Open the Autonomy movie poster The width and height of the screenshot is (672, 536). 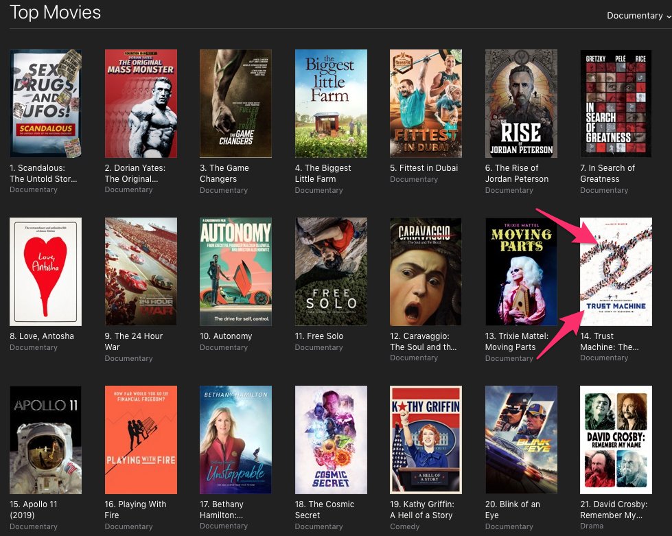(236, 271)
